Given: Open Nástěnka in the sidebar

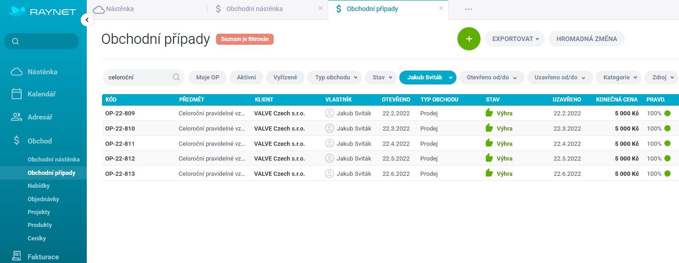Looking at the screenshot, I should (42, 72).
